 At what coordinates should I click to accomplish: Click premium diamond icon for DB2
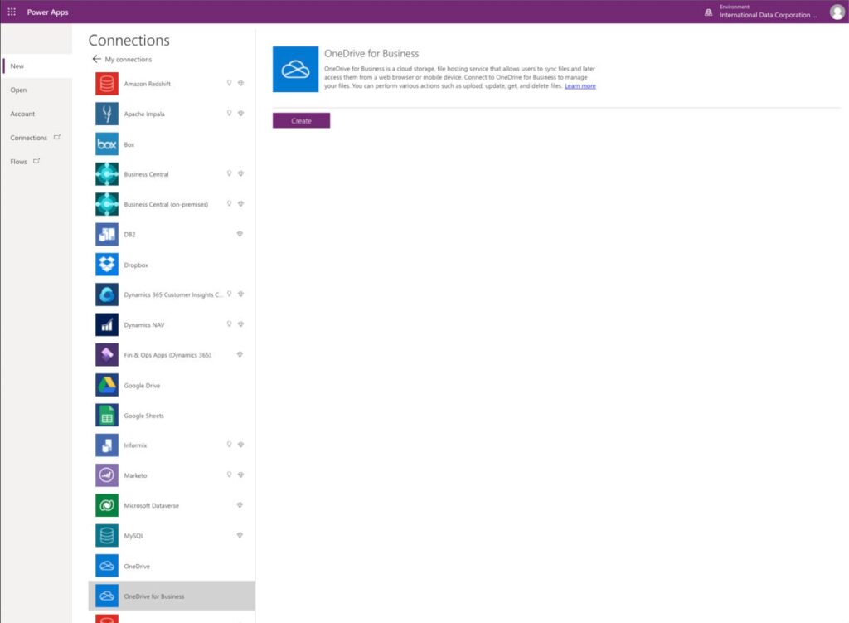(x=240, y=234)
